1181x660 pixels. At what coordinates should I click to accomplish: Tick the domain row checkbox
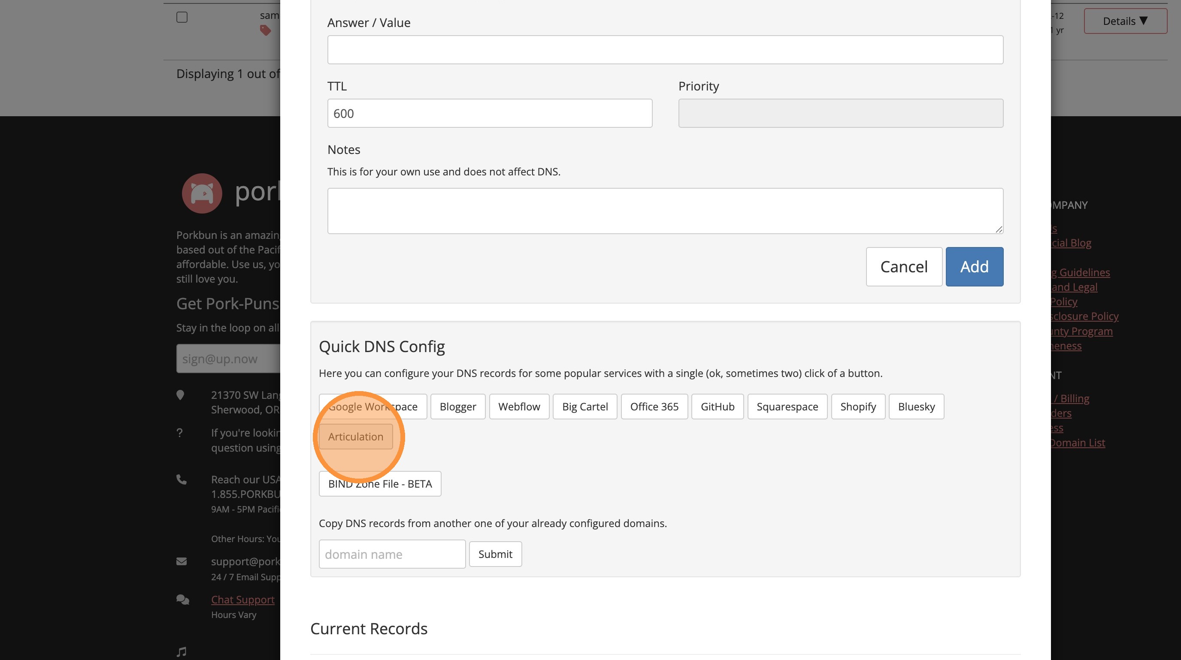tap(182, 18)
